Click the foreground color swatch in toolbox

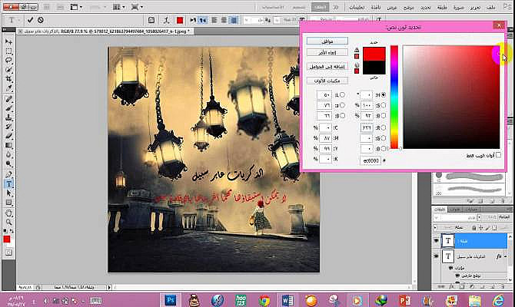point(7,239)
